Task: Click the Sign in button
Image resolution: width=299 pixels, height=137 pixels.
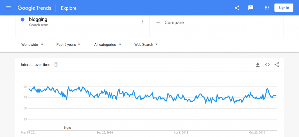Action: (x=284, y=8)
